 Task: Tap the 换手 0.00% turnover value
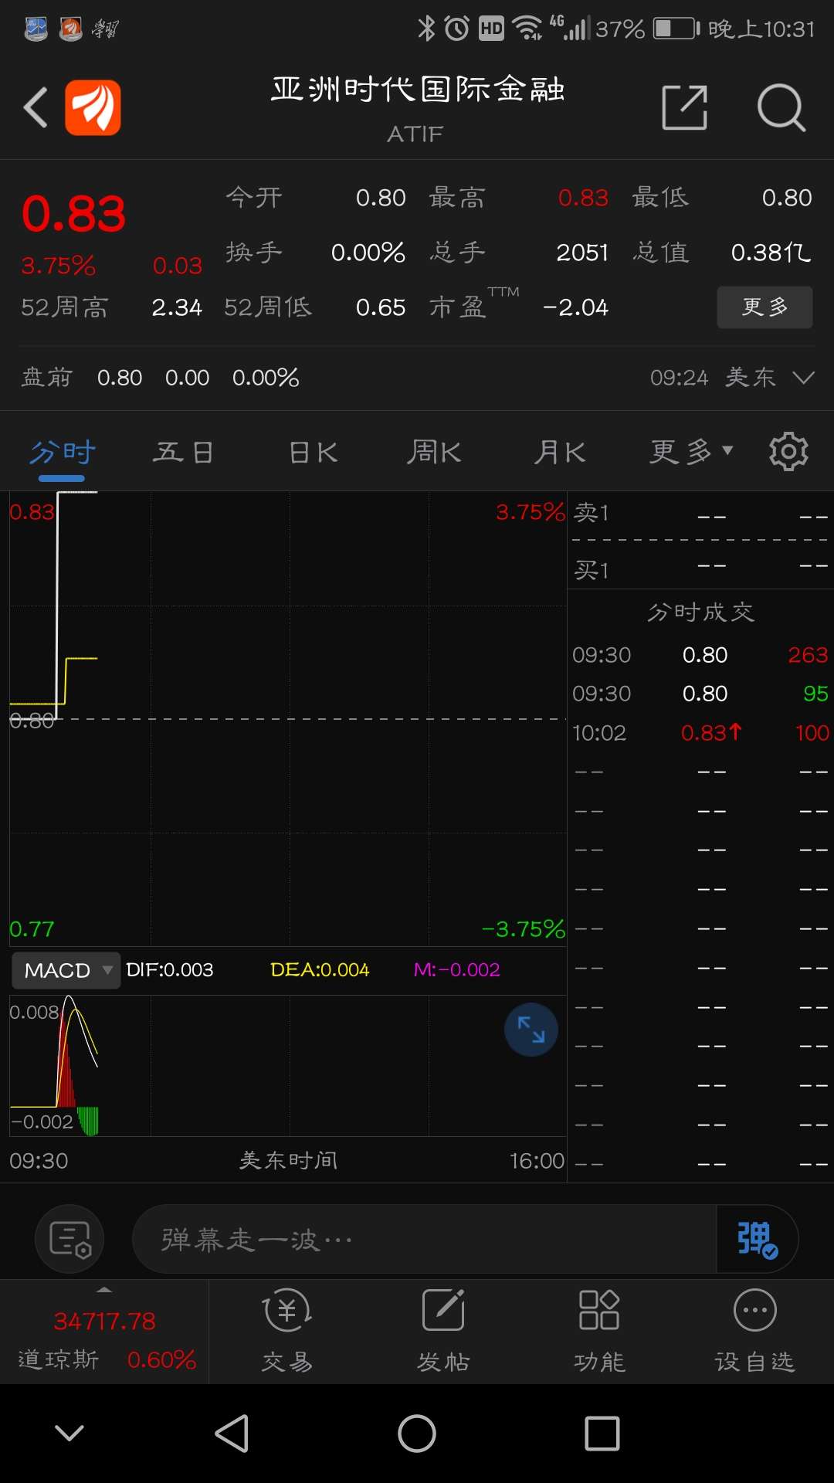(368, 253)
